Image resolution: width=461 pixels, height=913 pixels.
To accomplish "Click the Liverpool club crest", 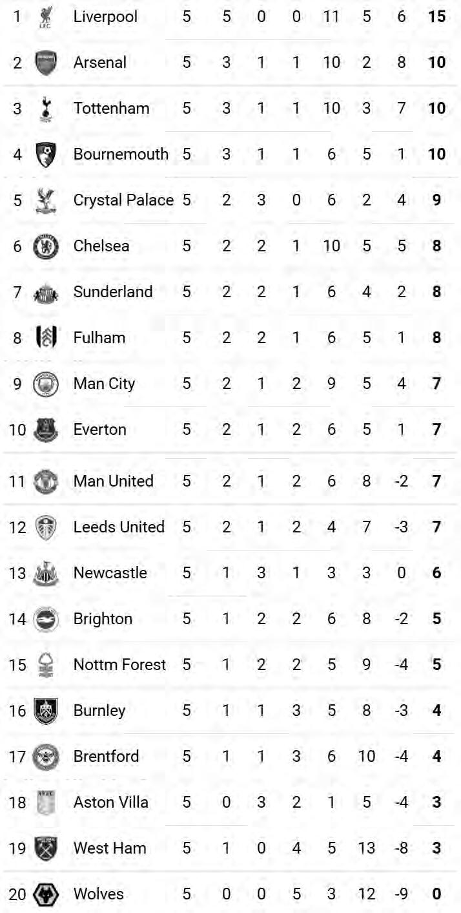I will pyautogui.click(x=45, y=17).
